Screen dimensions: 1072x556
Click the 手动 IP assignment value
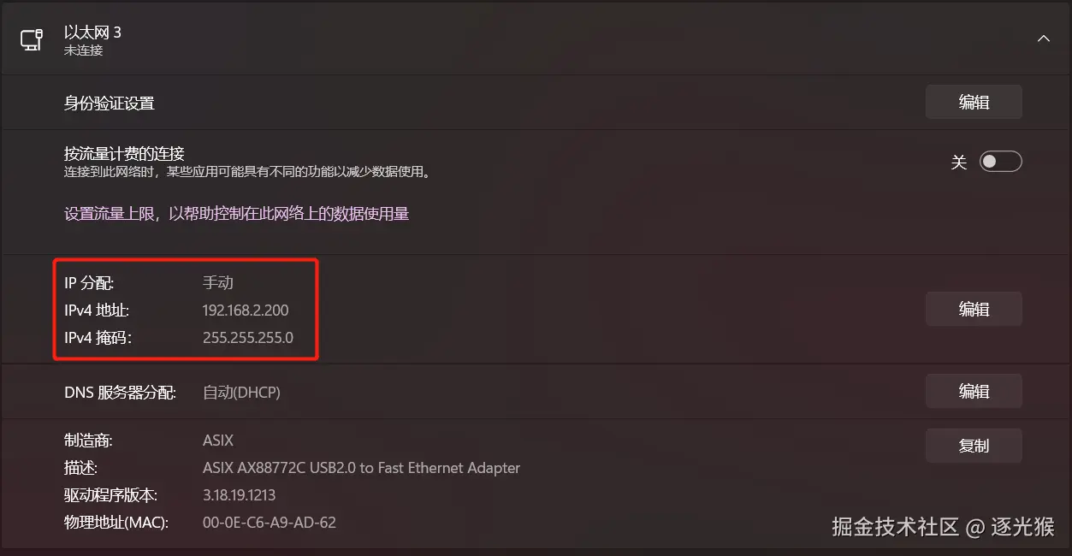click(x=218, y=283)
